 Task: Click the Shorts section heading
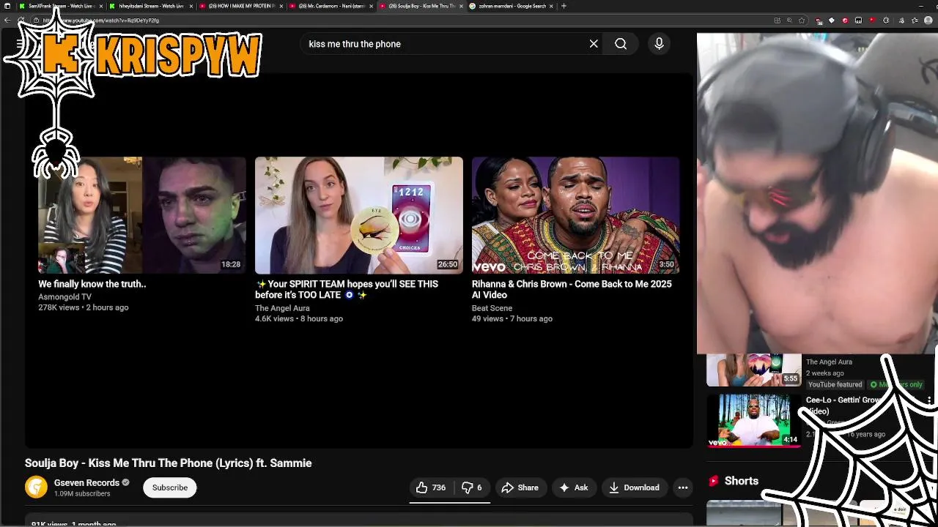click(x=741, y=481)
